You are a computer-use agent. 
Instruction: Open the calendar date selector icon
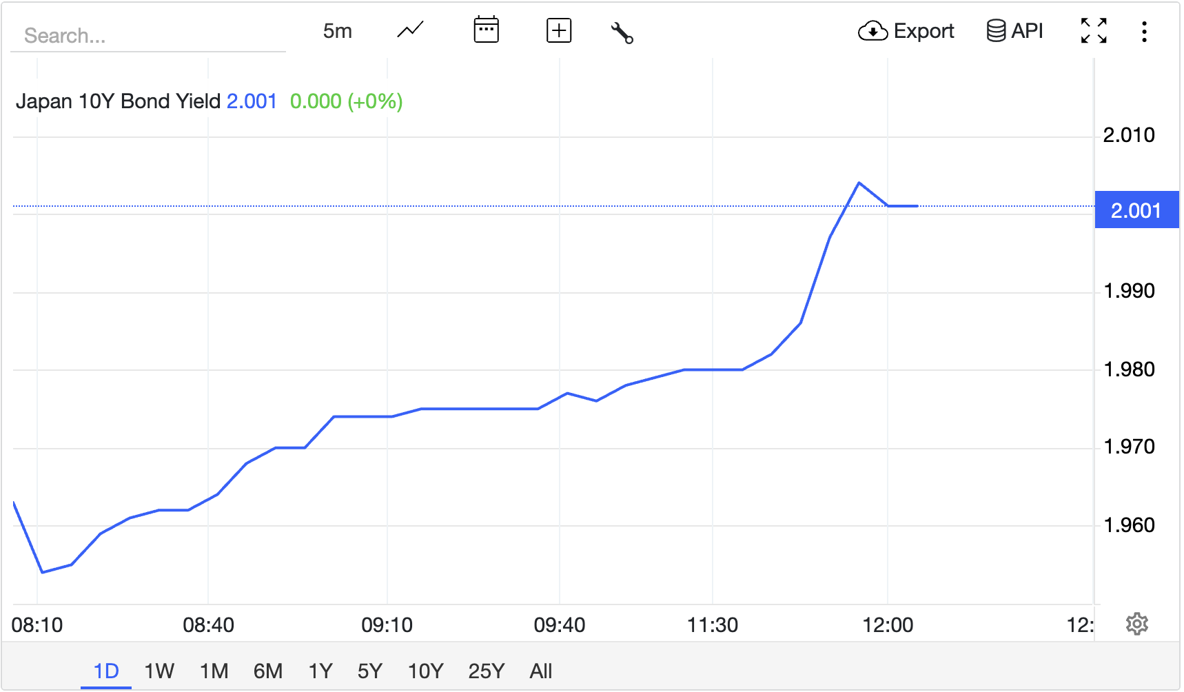[x=487, y=30]
